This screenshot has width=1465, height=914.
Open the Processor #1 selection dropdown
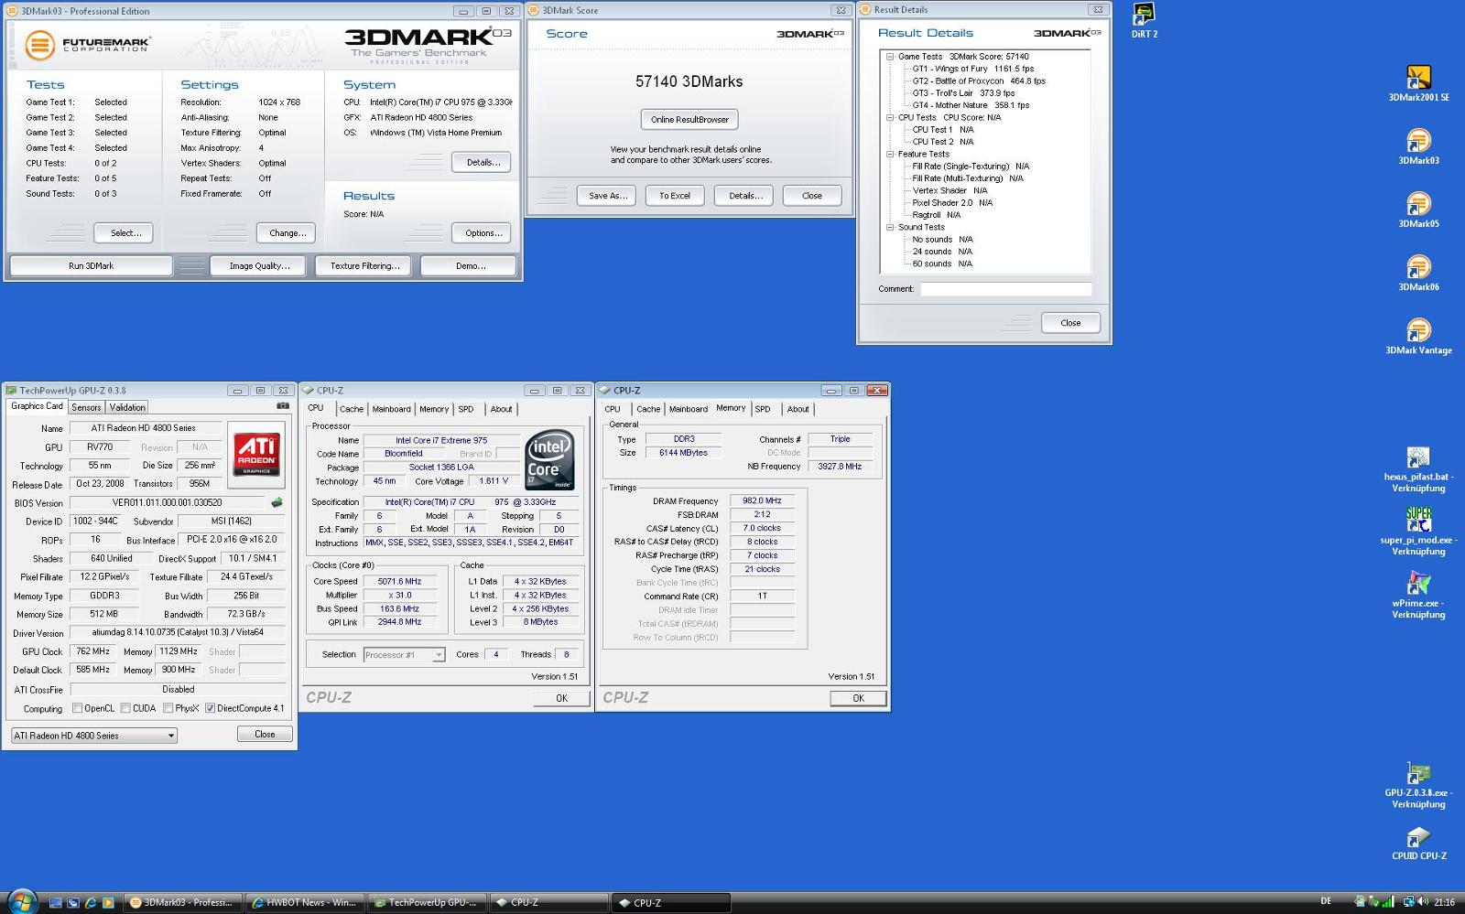coord(404,655)
